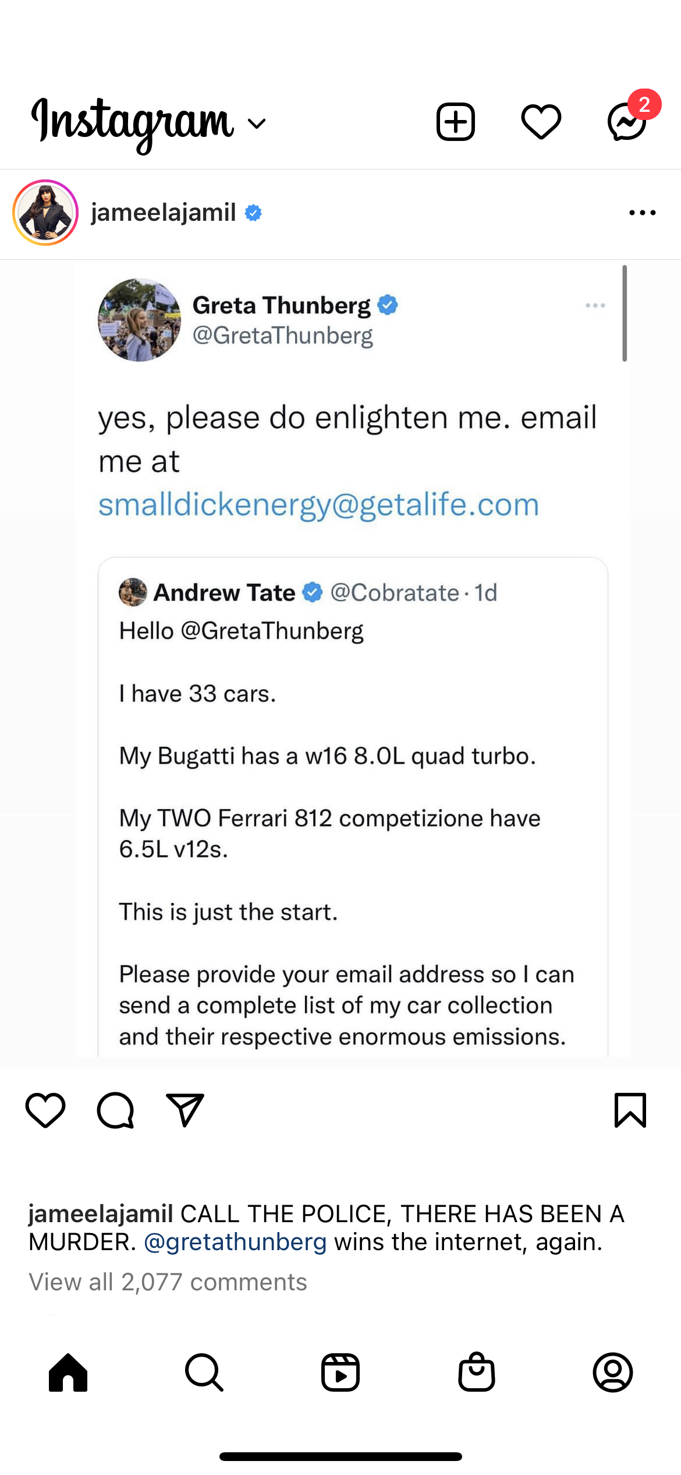Screen dimensions: 681x1475
Task: Open Reels from bottom navigation
Action: pos(340,1372)
